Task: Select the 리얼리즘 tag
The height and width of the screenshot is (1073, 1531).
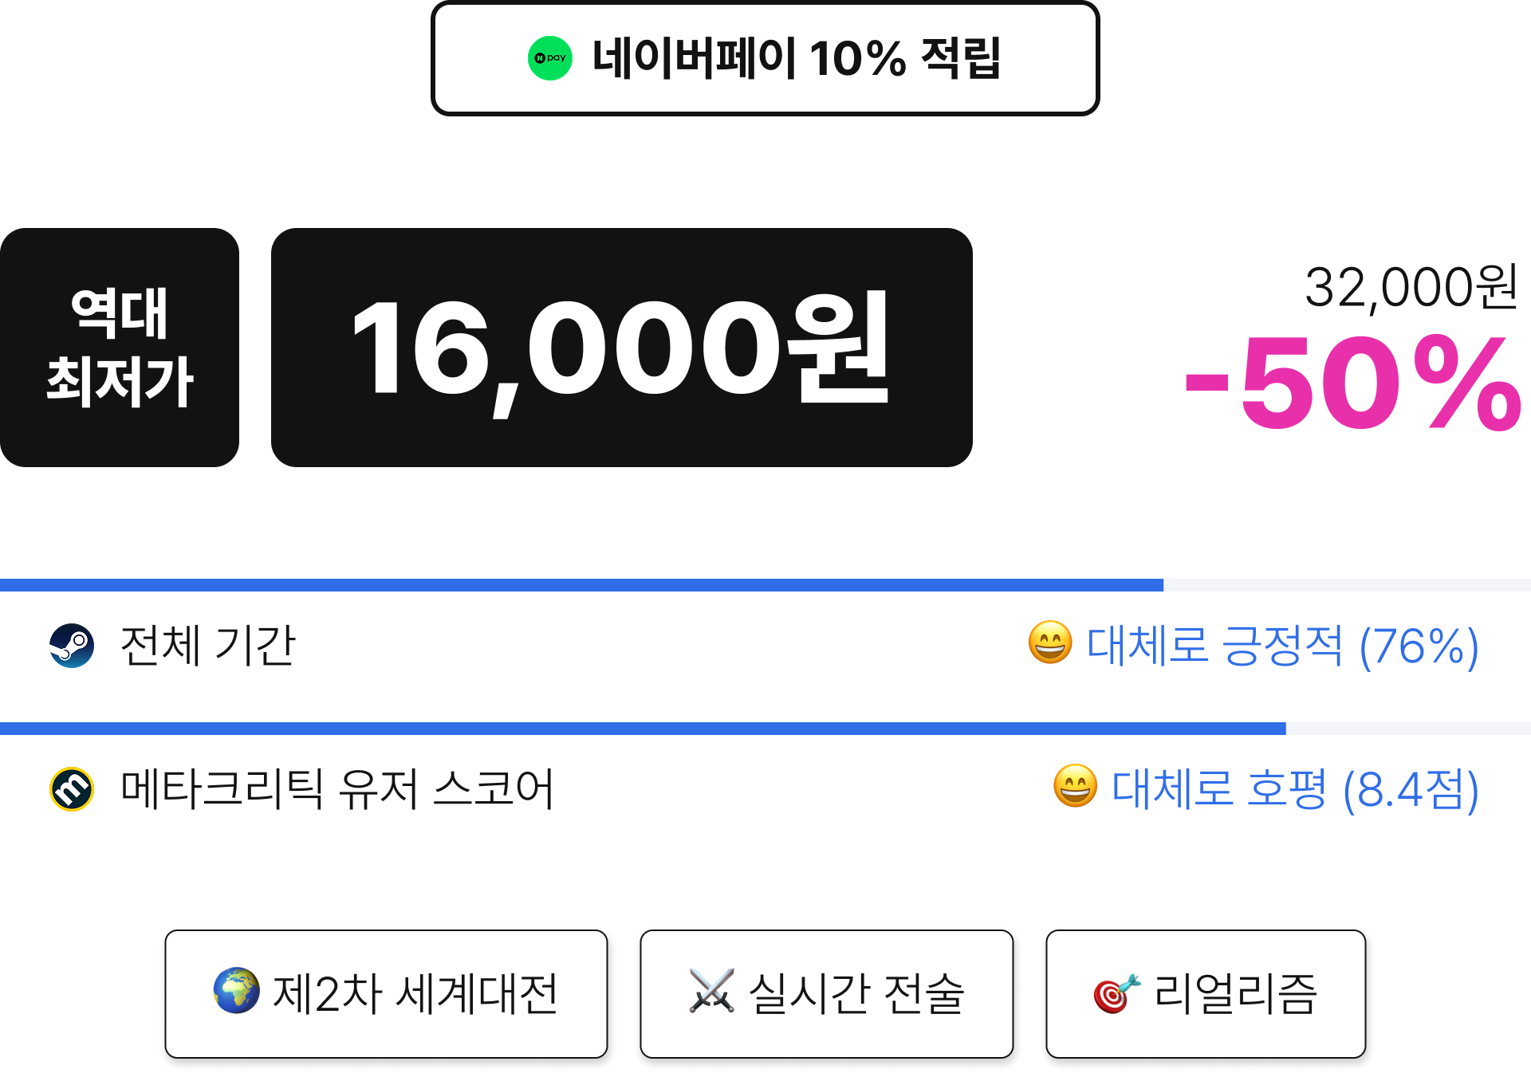Action: tap(1206, 994)
